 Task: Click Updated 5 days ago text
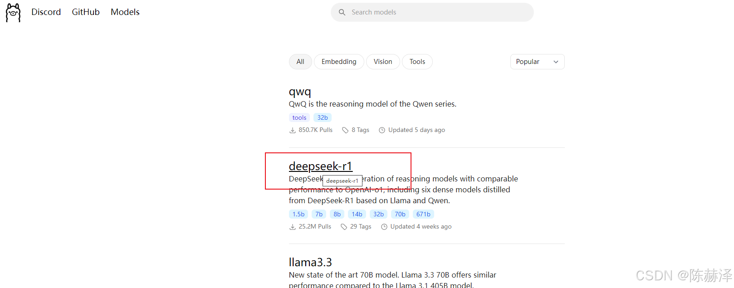[x=416, y=130]
